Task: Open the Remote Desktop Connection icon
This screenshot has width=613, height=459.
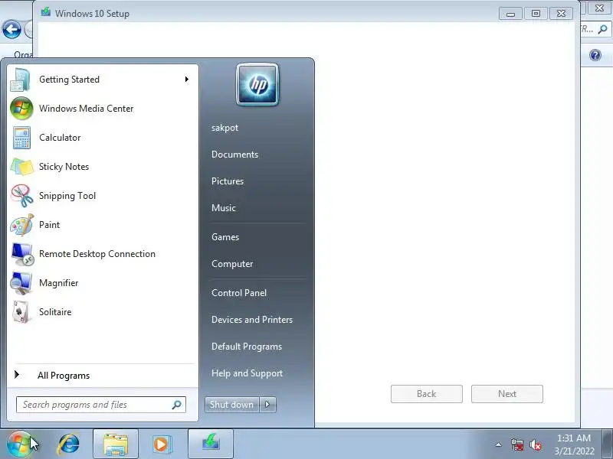Action: pos(22,254)
